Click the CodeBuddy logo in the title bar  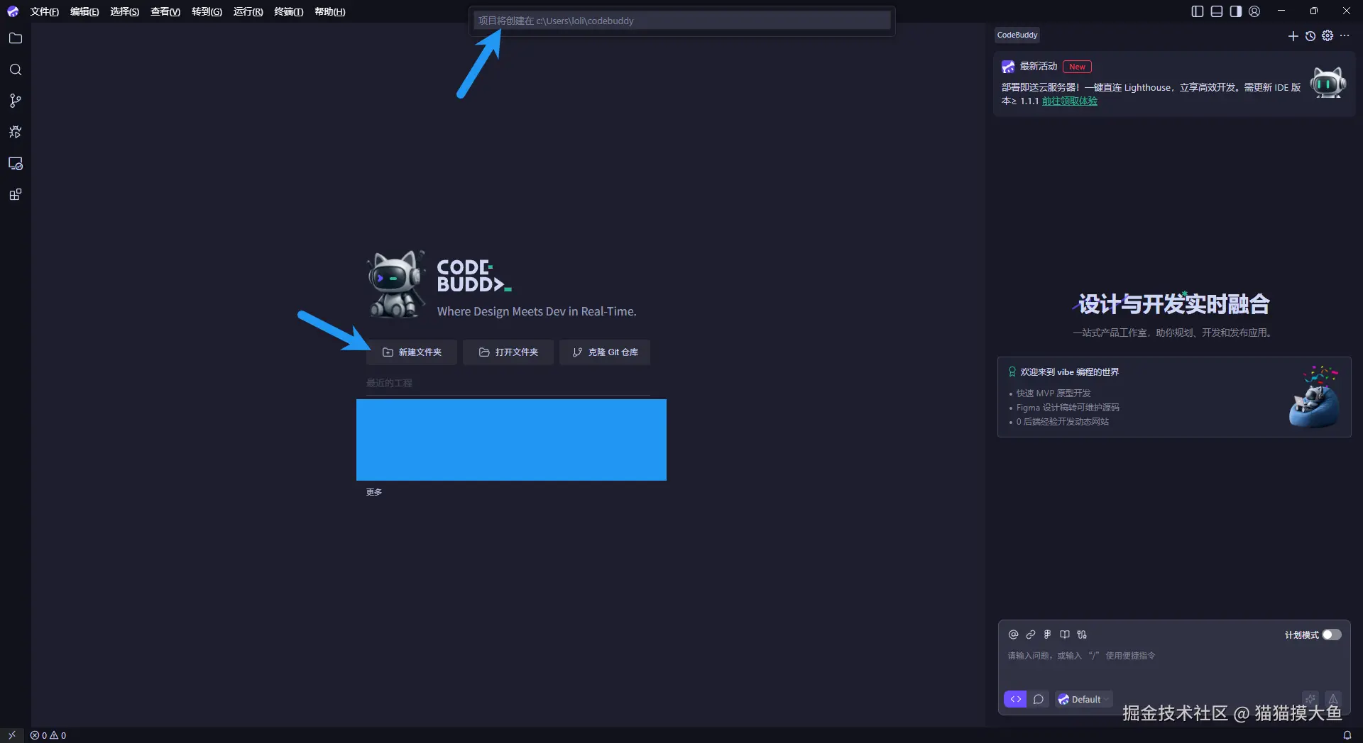pos(12,11)
